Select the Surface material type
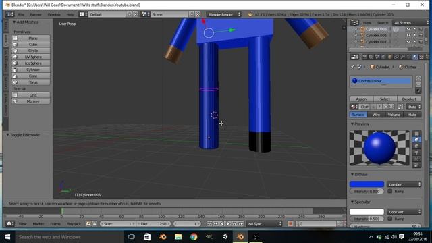 coord(358,115)
